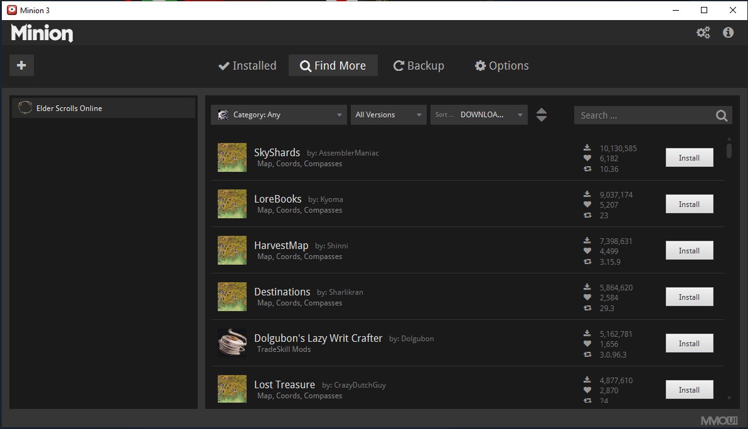The image size is (748, 429).
Task: Click the window title Minion 3
Action: click(x=35, y=10)
